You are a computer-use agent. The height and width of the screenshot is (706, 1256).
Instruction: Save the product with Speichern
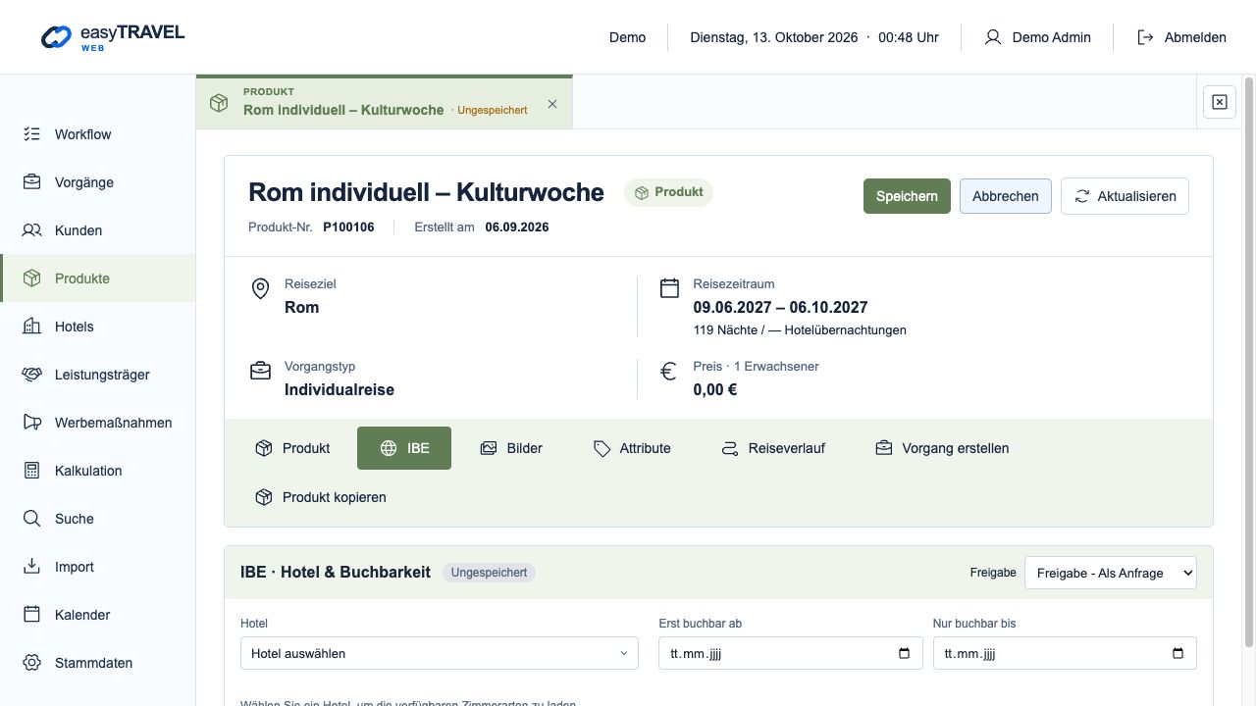[907, 196]
